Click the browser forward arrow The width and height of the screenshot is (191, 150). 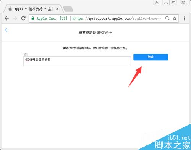[x=15, y=18]
